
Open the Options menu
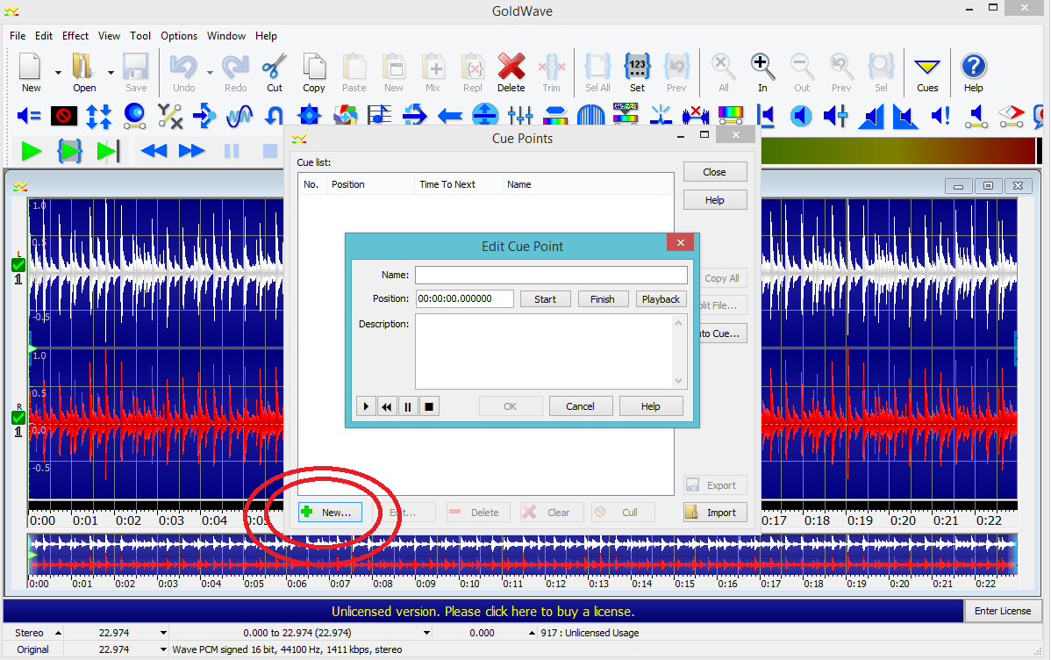[x=179, y=36]
